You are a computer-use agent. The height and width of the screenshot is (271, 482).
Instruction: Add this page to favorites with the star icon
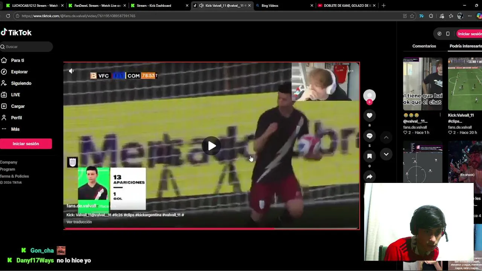pos(412,16)
